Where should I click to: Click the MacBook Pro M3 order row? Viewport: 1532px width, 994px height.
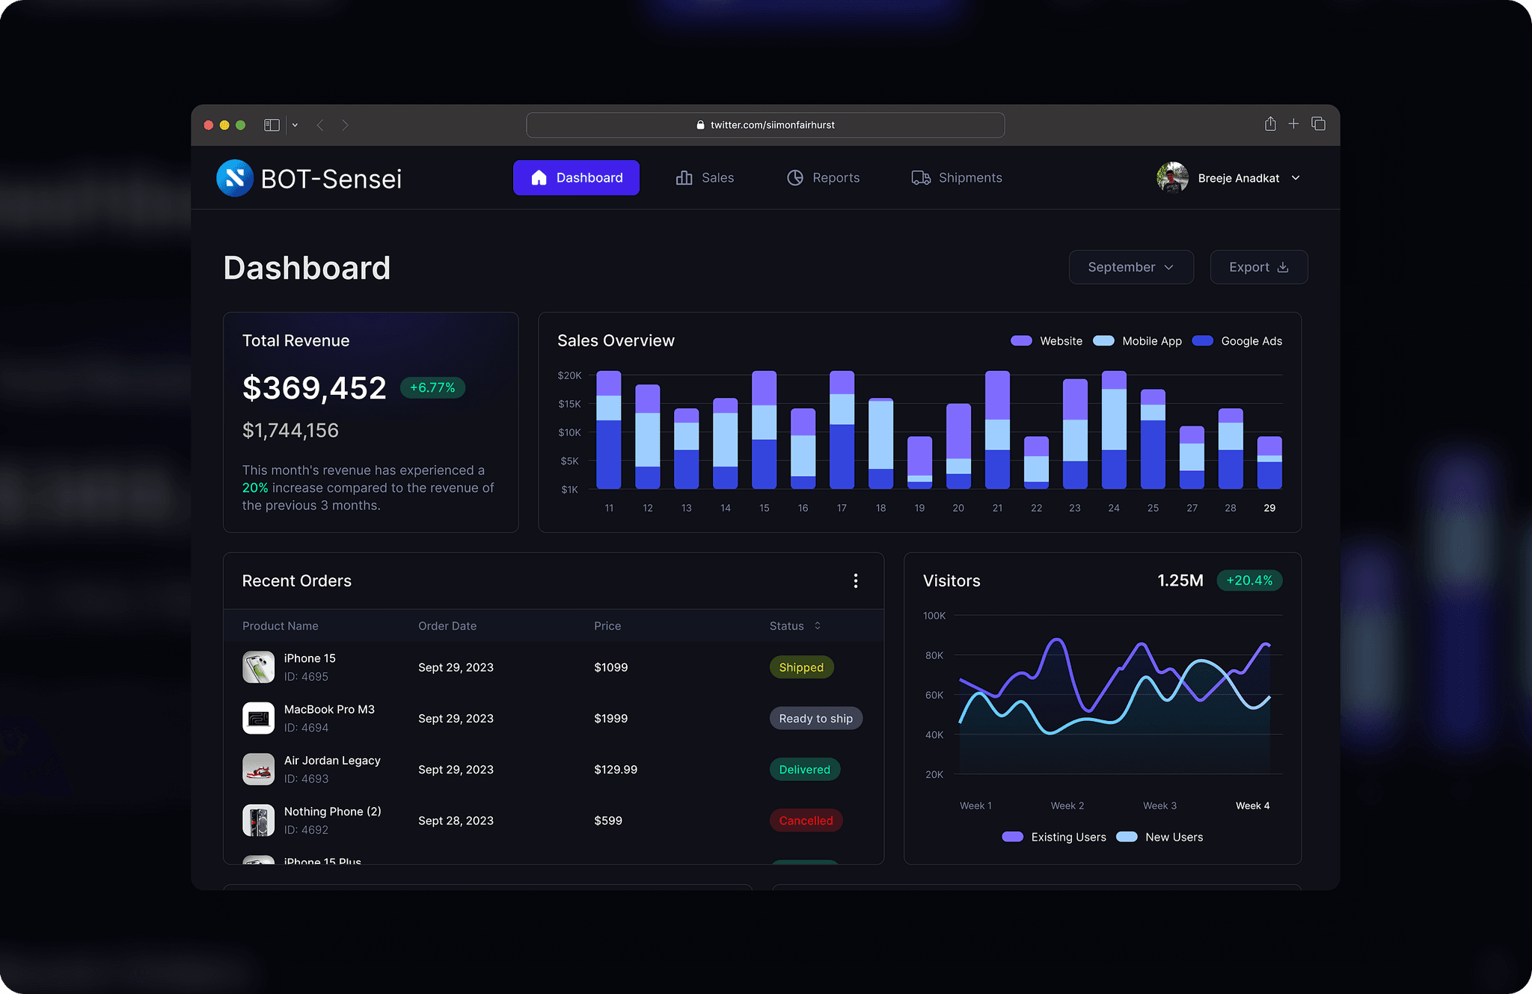[x=554, y=718]
